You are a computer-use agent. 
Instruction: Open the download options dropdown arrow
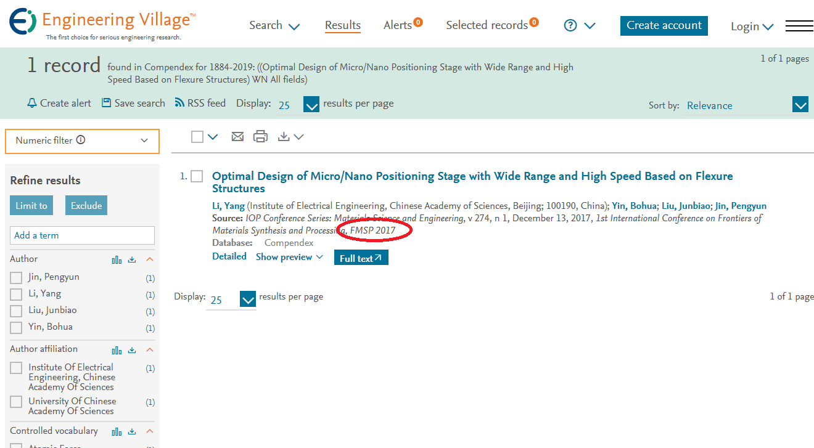click(x=299, y=137)
